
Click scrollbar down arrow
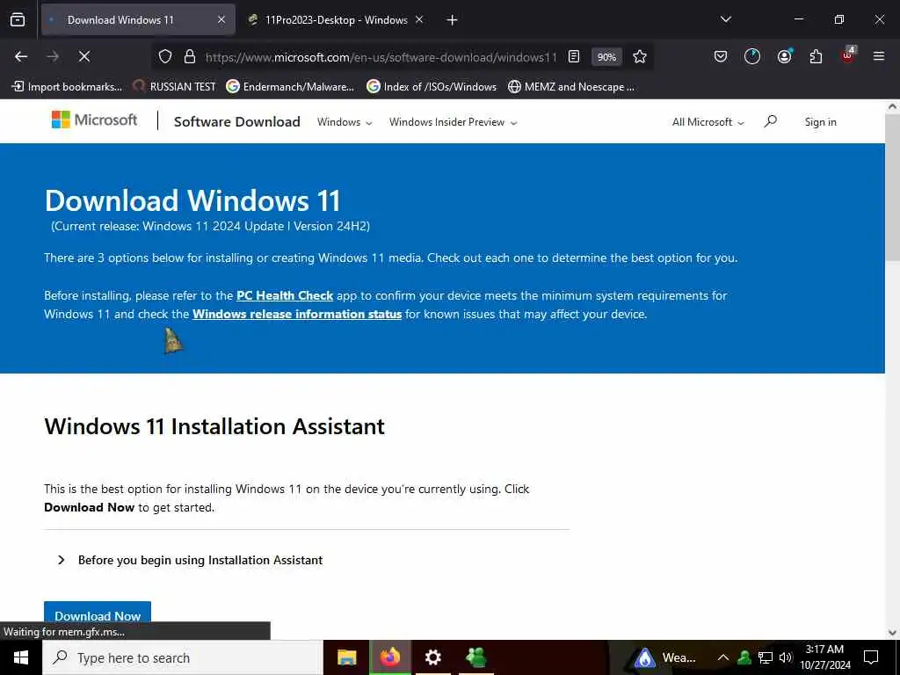pyautogui.click(x=892, y=633)
